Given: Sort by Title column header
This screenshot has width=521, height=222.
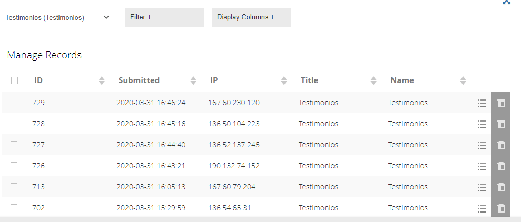Looking at the screenshot, I should click(x=309, y=80).
